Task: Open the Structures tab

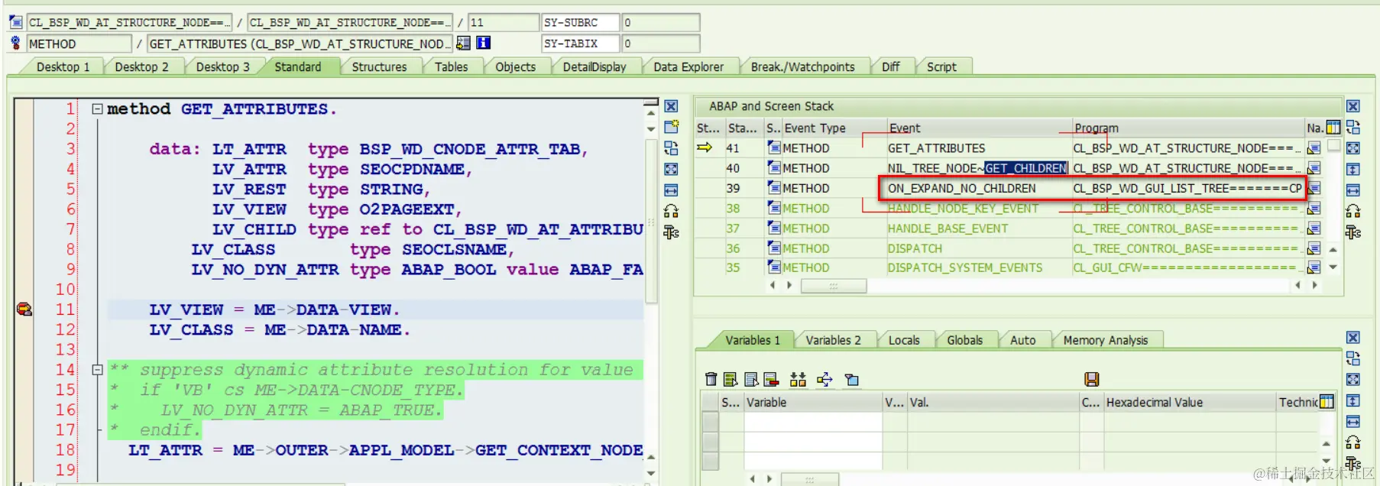Action: (x=379, y=66)
